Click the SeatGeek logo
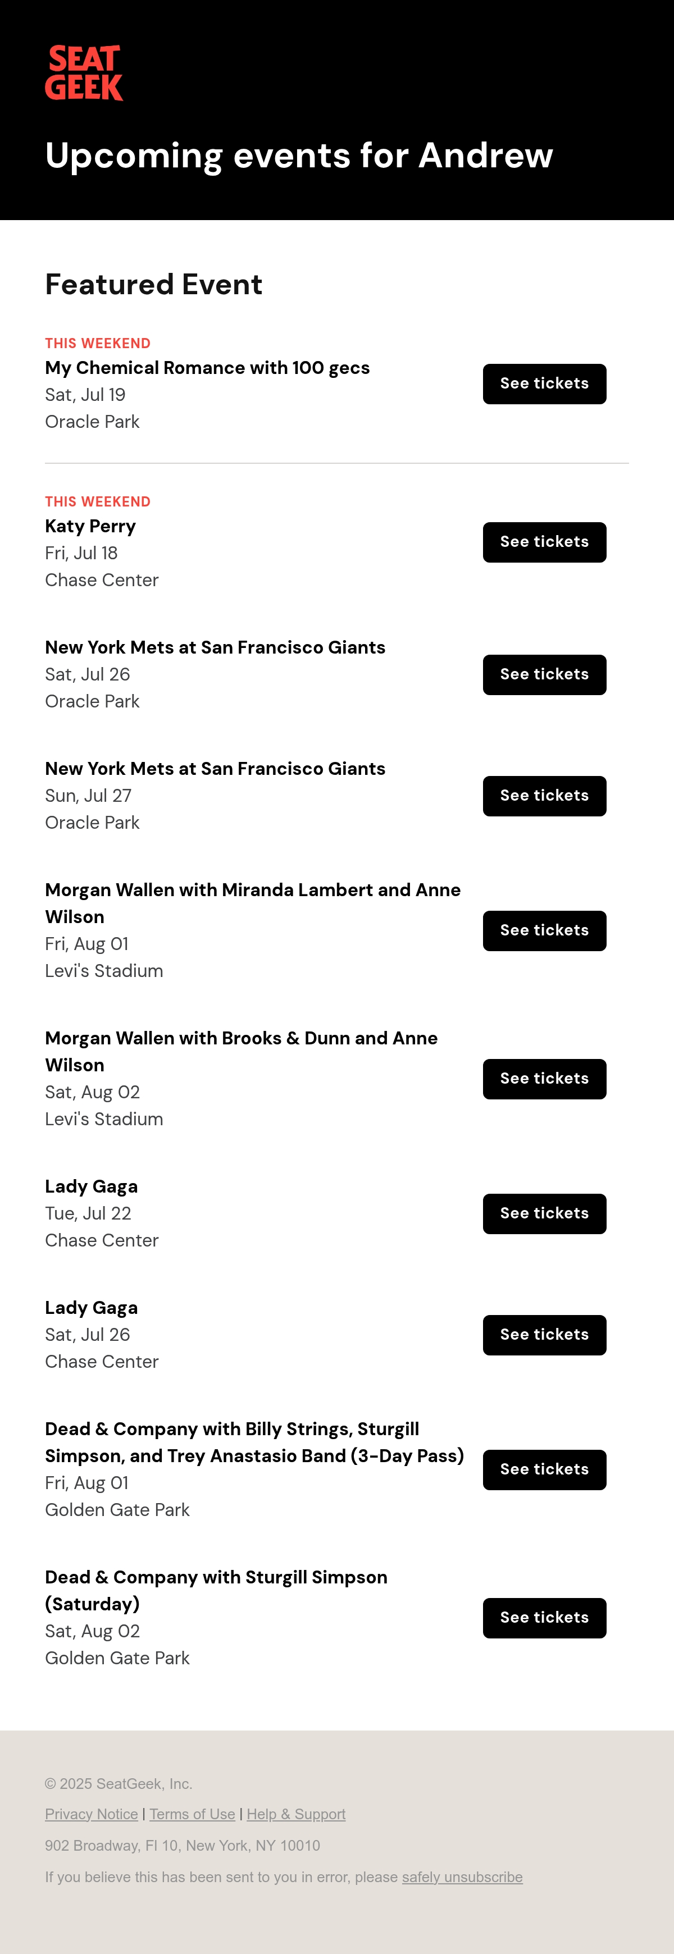This screenshot has width=674, height=1954. [x=84, y=73]
